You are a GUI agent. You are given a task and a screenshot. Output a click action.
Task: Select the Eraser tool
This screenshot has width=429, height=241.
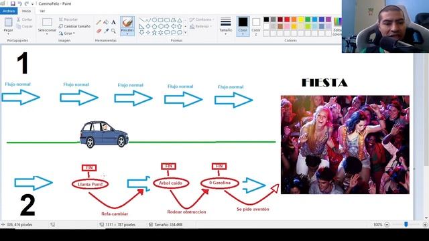pyautogui.click(x=99, y=31)
